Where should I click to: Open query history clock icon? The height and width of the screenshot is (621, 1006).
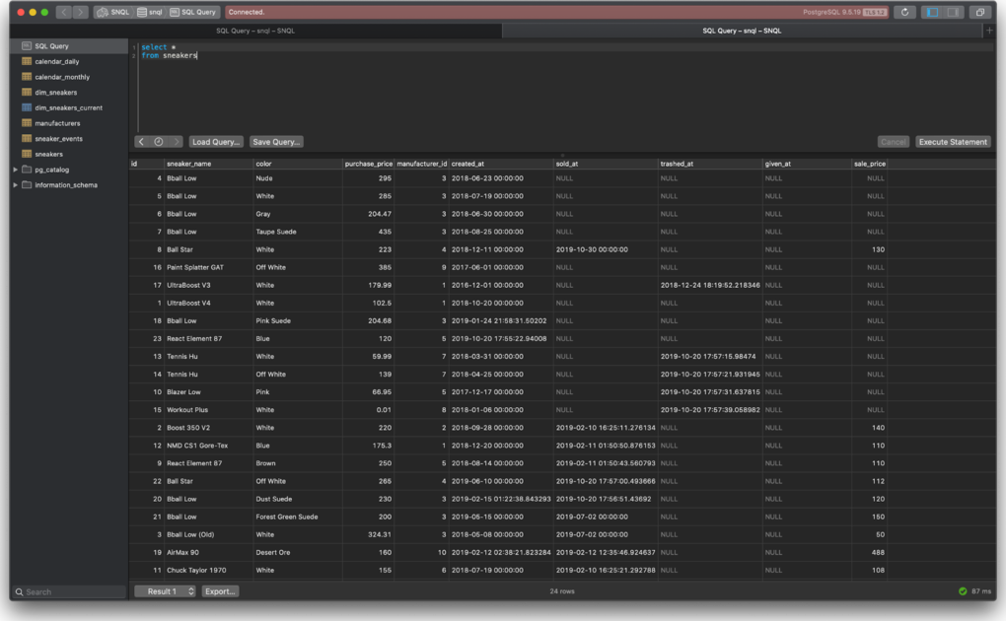(158, 142)
